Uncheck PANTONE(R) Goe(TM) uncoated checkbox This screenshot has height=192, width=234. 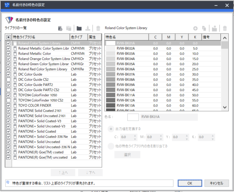pos(9,157)
